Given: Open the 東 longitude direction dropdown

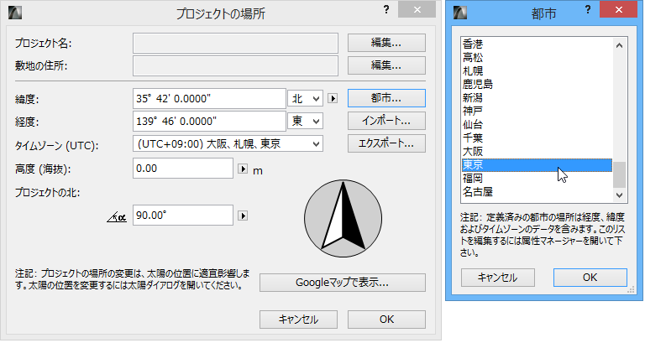Looking at the screenshot, I should point(305,121).
